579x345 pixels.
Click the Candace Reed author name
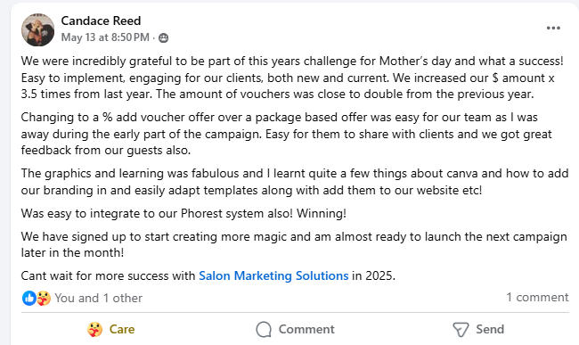pos(101,21)
